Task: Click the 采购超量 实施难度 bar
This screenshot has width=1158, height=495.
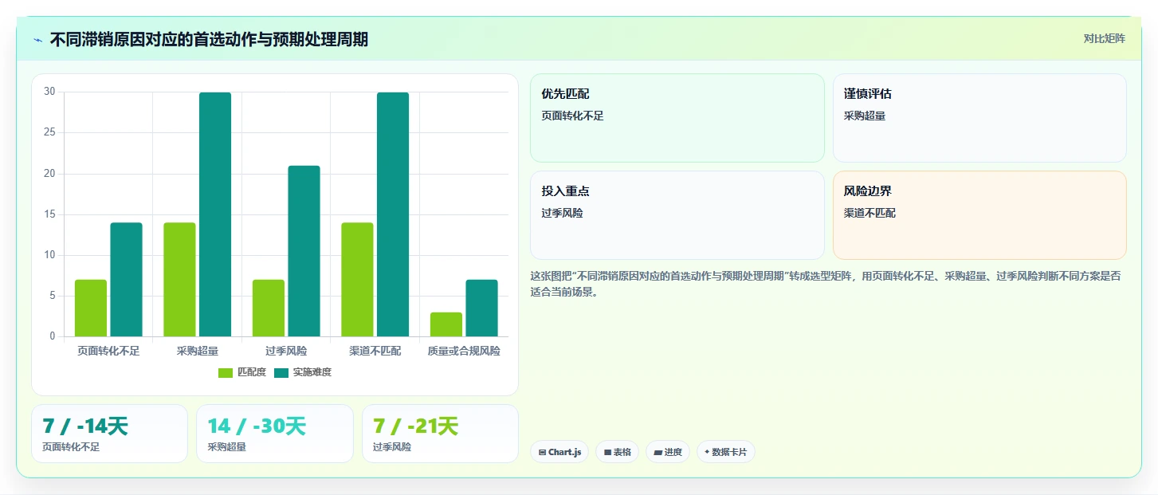Action: pos(215,214)
